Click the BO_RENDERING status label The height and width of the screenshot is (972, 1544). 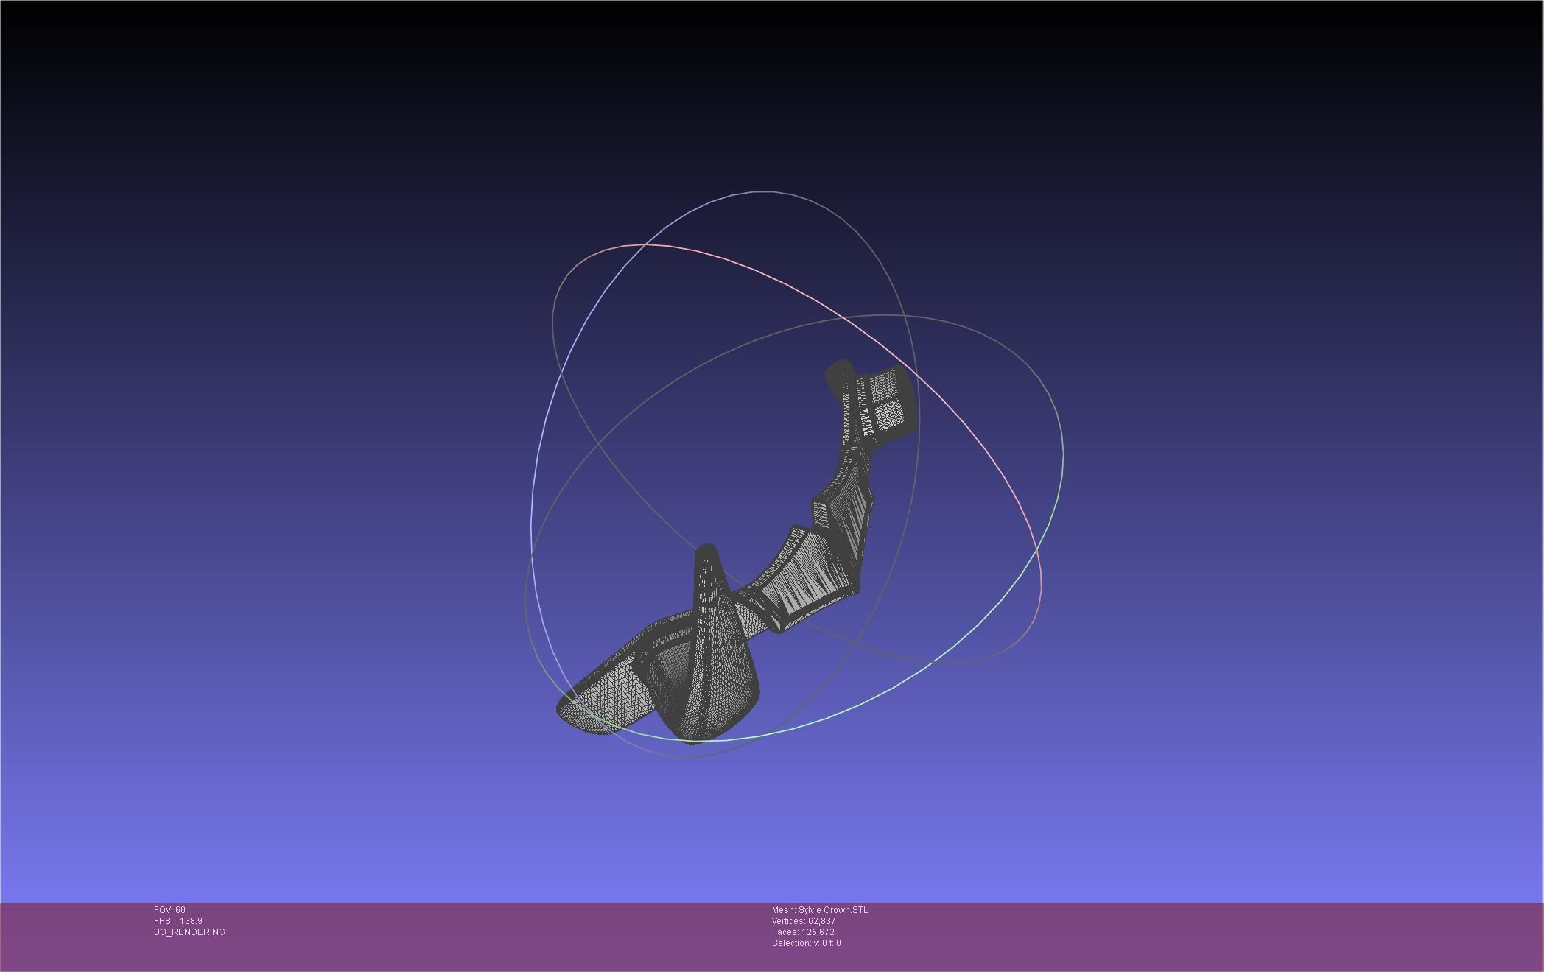click(x=189, y=932)
